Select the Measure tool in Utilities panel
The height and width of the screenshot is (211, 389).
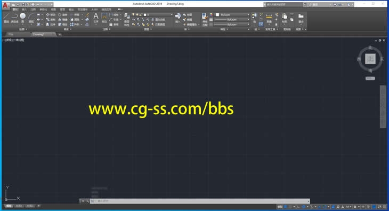point(269,18)
